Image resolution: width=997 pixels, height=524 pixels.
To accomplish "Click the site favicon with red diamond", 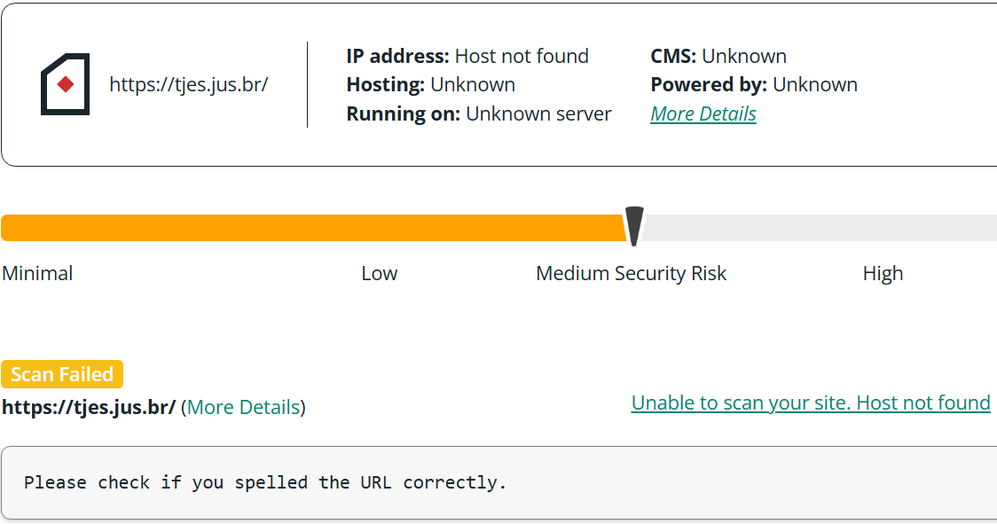I will (65, 84).
